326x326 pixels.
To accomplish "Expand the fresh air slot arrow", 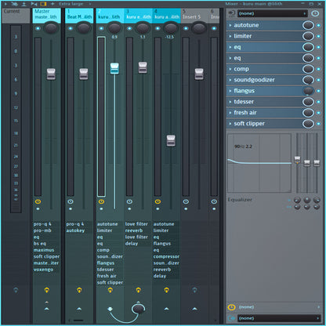I will pos(230,113).
